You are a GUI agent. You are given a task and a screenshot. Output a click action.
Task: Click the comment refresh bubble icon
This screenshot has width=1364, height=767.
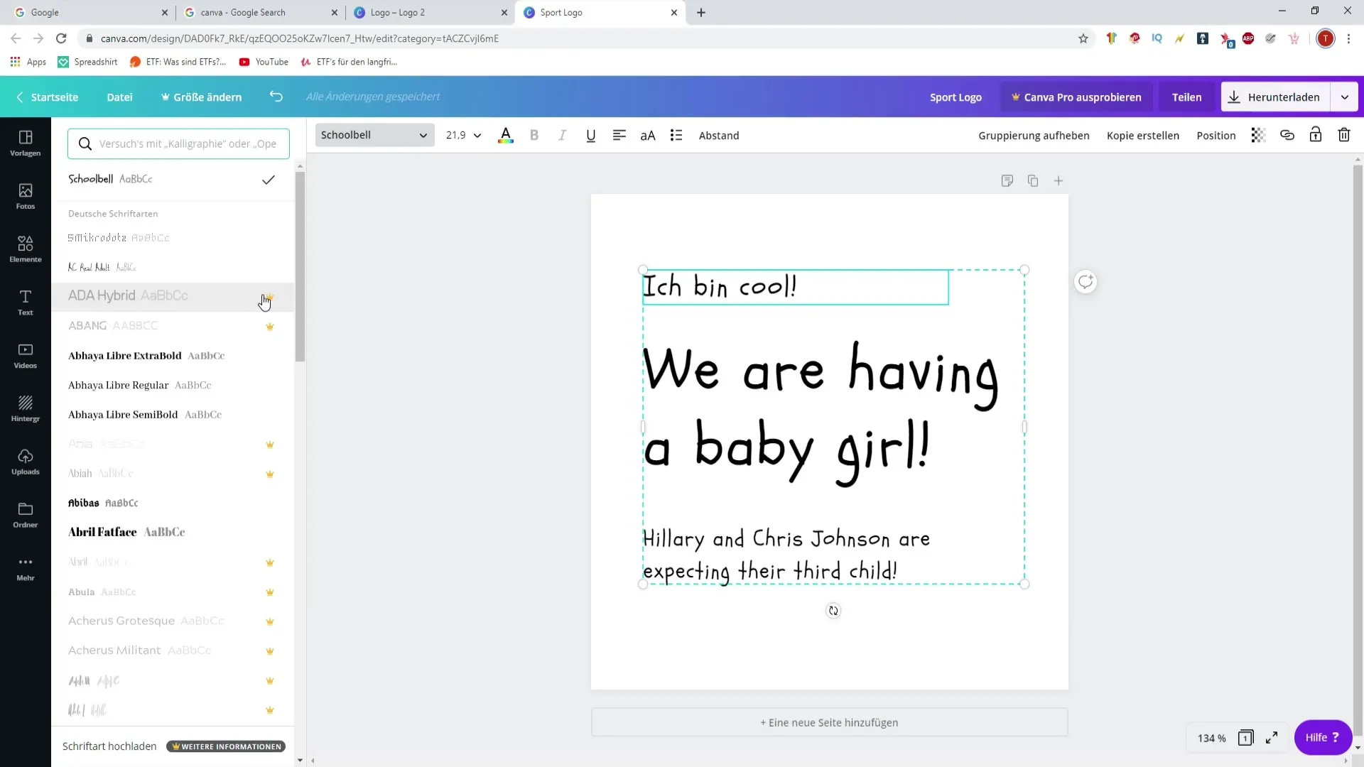point(1086,282)
